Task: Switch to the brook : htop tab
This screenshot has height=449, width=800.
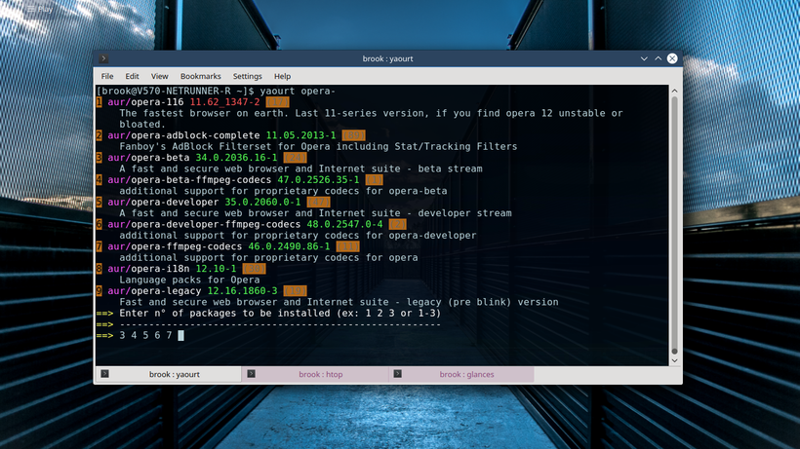Action: pyautogui.click(x=315, y=374)
